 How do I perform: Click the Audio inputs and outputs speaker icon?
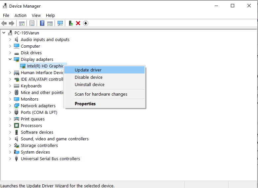[x=16, y=39]
